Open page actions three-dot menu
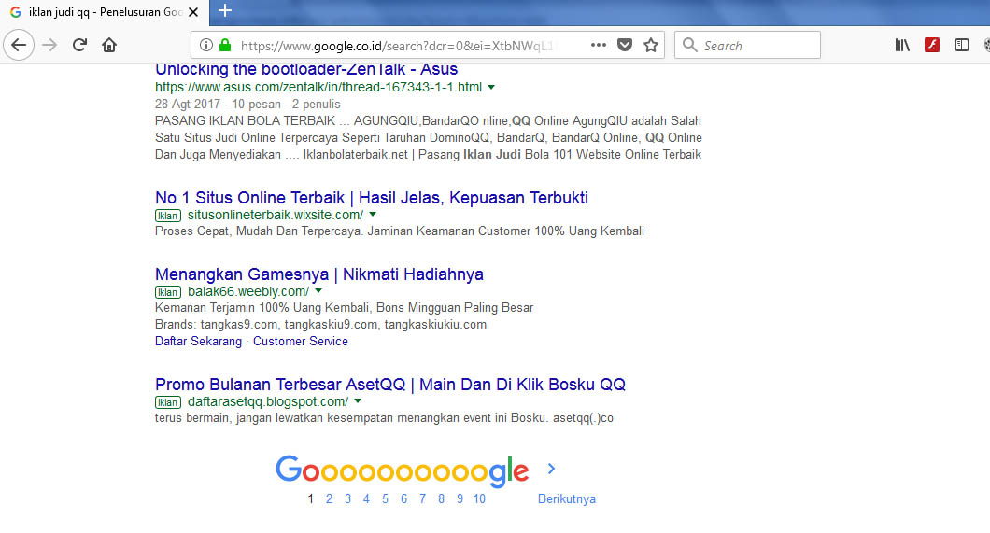990x533 pixels. [x=599, y=45]
